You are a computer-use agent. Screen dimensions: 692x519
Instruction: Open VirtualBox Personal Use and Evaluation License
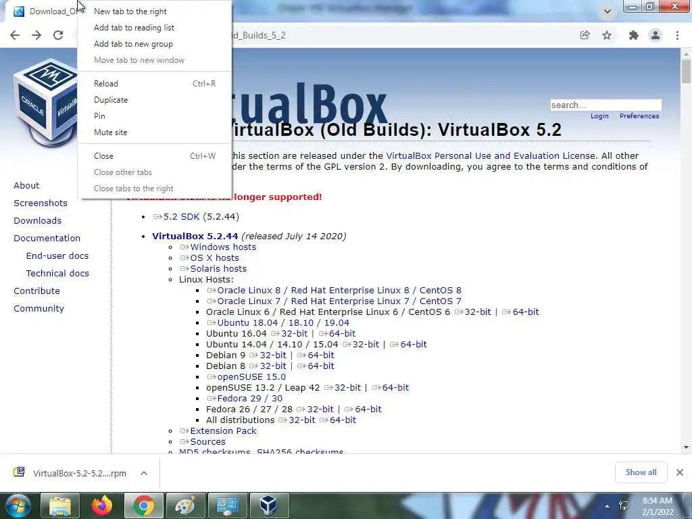pos(491,156)
